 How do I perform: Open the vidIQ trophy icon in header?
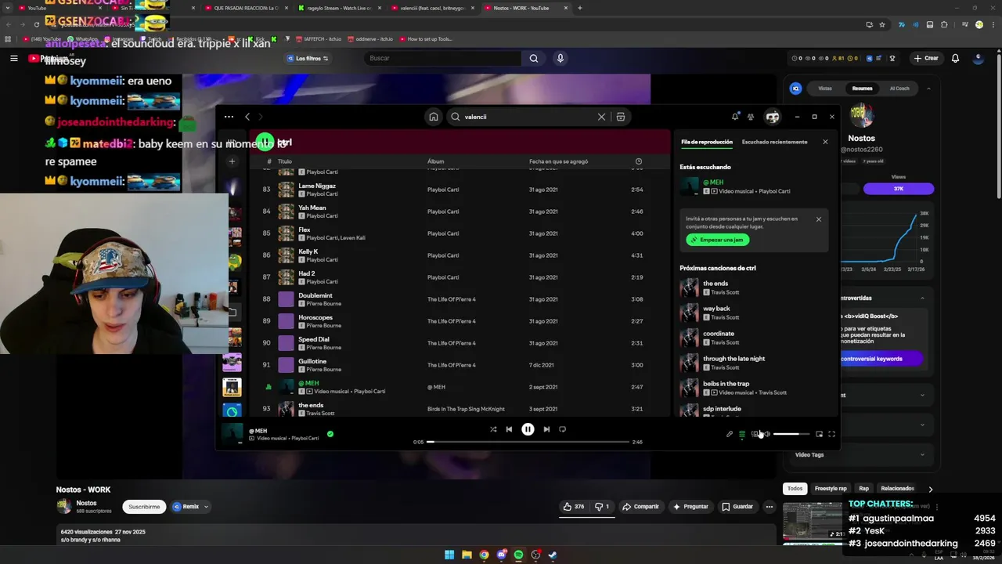[893, 58]
